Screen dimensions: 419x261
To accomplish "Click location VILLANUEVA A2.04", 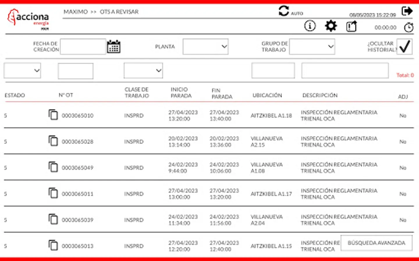I will pyautogui.click(x=267, y=220).
